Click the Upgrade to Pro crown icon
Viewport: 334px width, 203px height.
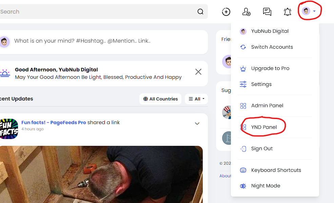(x=243, y=68)
